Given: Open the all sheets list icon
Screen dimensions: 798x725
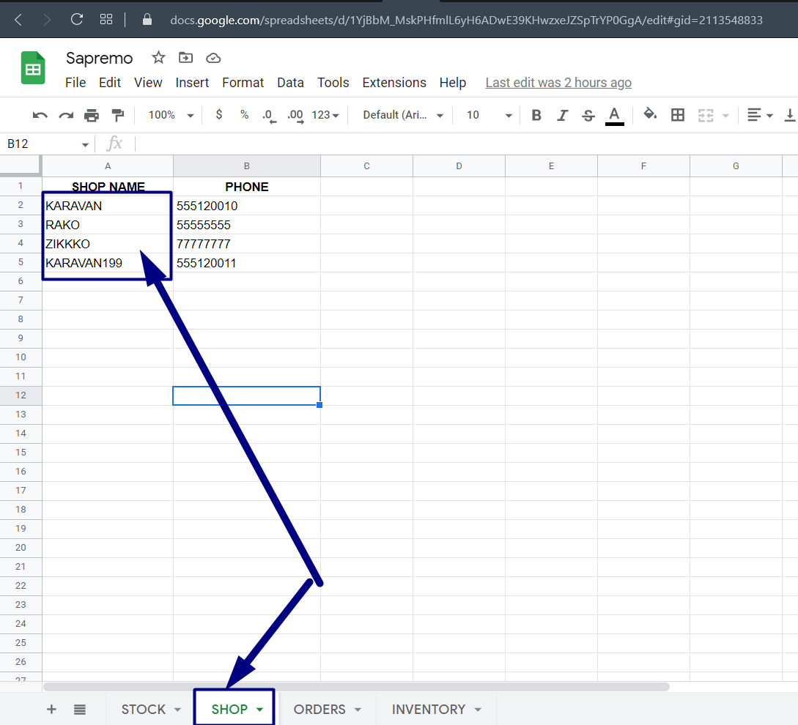Looking at the screenshot, I should [80, 709].
